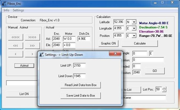Click Read Limit Data from Box
This screenshot has width=180, height=110.
[x=81, y=85]
